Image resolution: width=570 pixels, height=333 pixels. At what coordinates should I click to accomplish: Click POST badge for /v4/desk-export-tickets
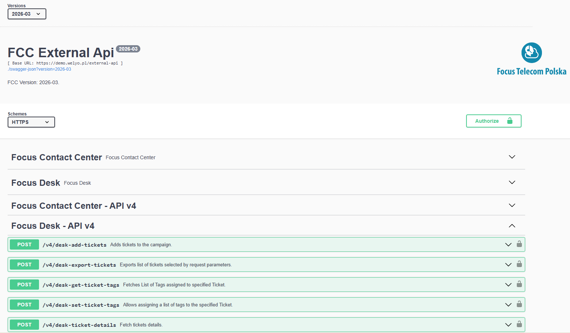(24, 265)
